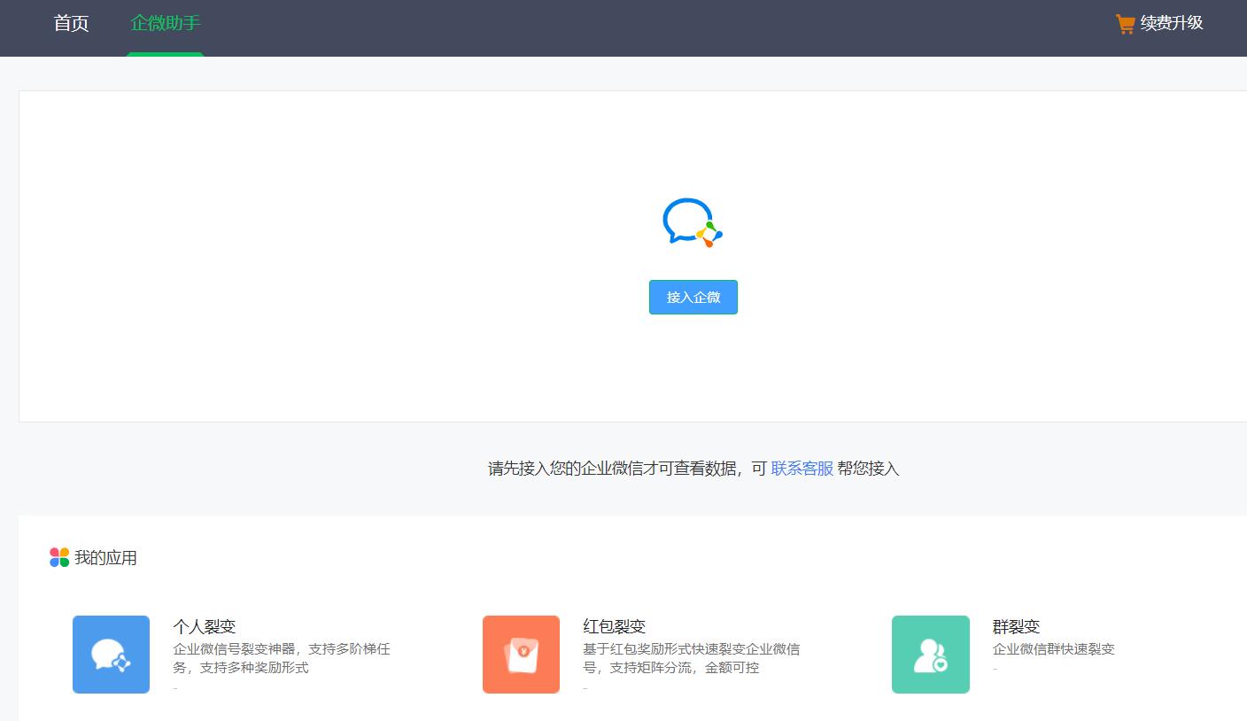1247x721 pixels.
Task: Select the 个人裂变 app title
Action: [x=205, y=627]
